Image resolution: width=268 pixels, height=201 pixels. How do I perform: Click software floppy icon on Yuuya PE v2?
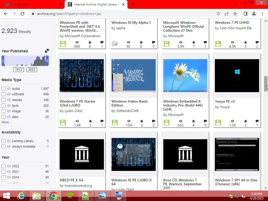pyautogui.click(x=218, y=122)
